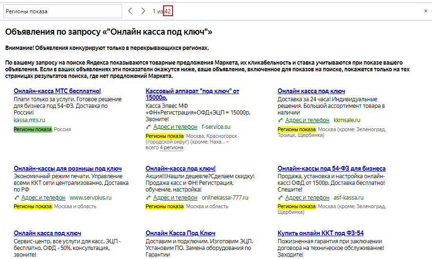
Task: Open bottom-left ad "Онлайн касса под ключ"
Action: [48, 233]
